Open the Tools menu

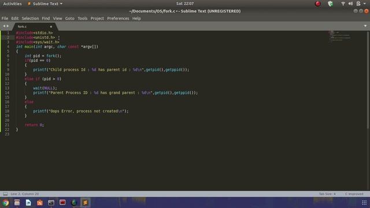82,18
